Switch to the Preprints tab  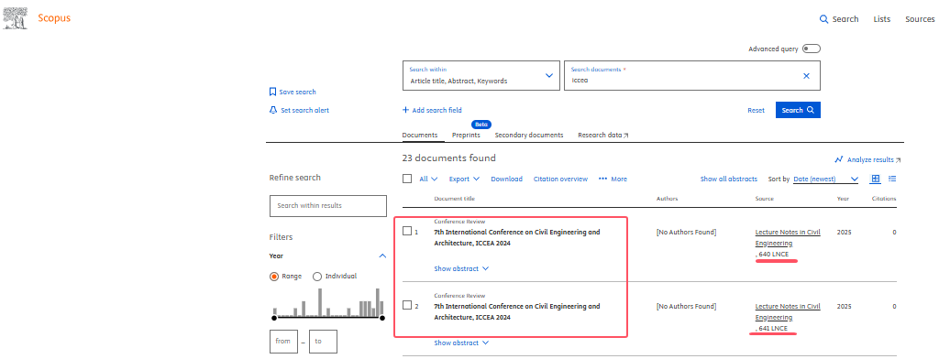(x=466, y=135)
